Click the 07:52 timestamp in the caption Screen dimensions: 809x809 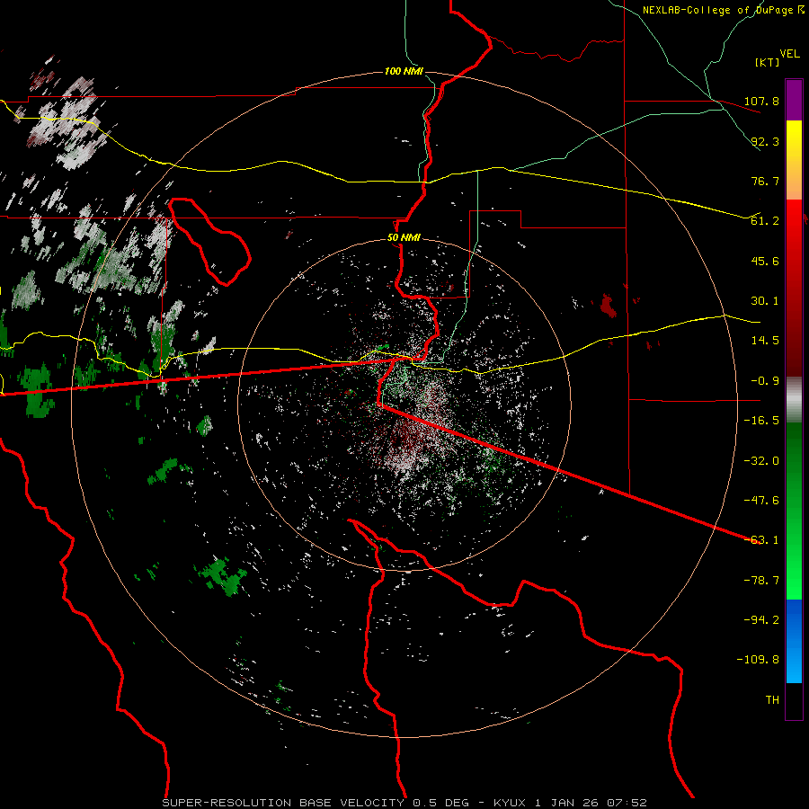[x=627, y=803]
